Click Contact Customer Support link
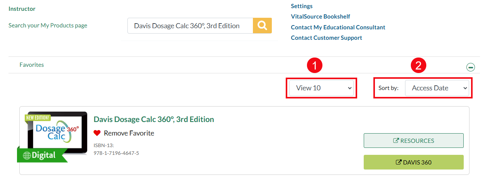Viewport: 495px width, 178px height. click(326, 38)
